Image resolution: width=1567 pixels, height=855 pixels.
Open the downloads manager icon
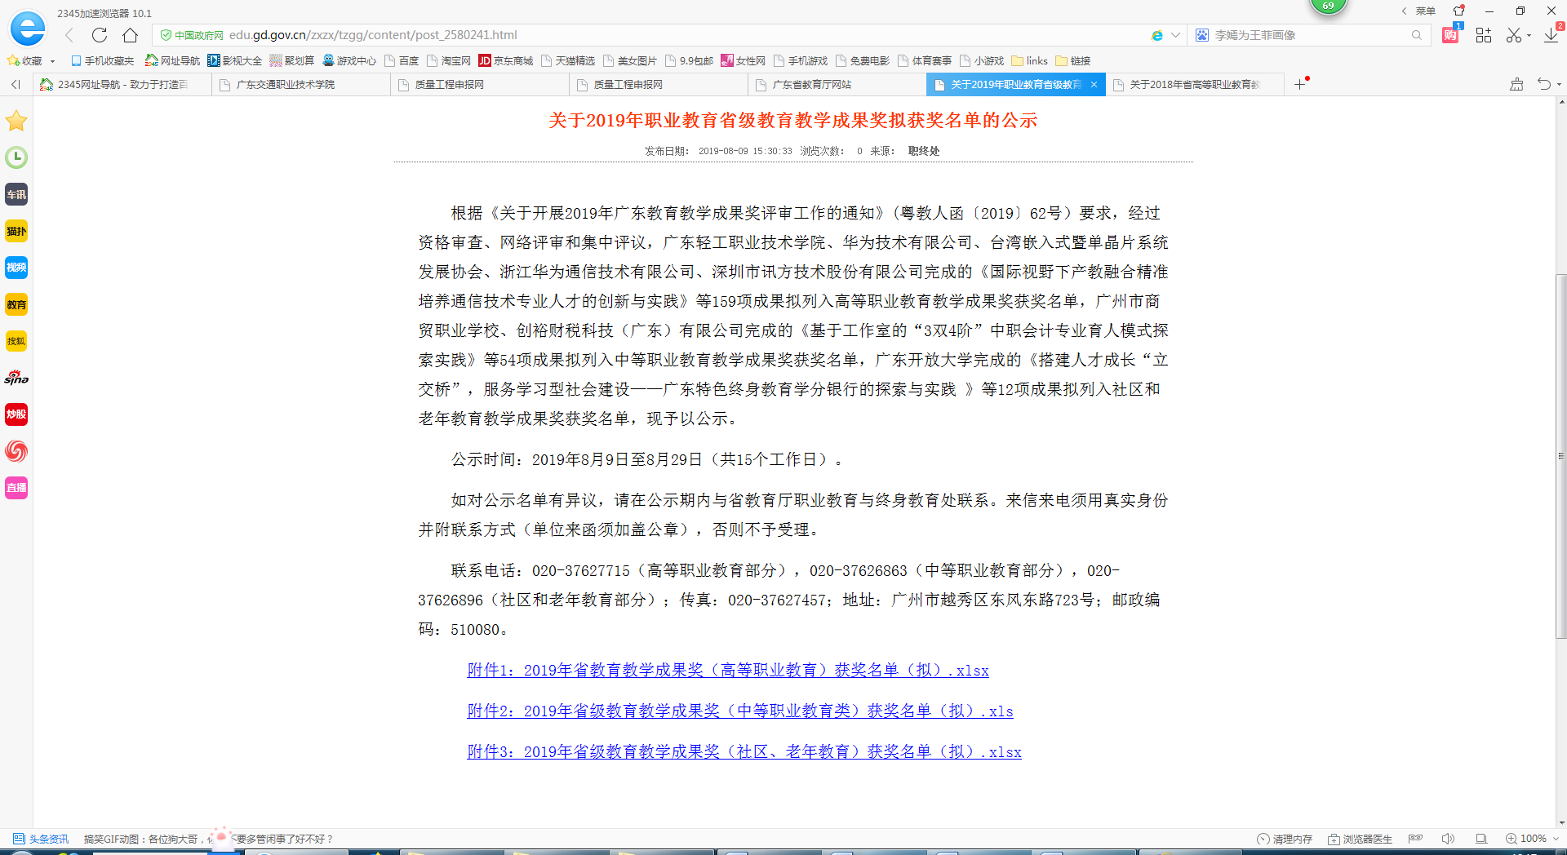click(x=1551, y=35)
